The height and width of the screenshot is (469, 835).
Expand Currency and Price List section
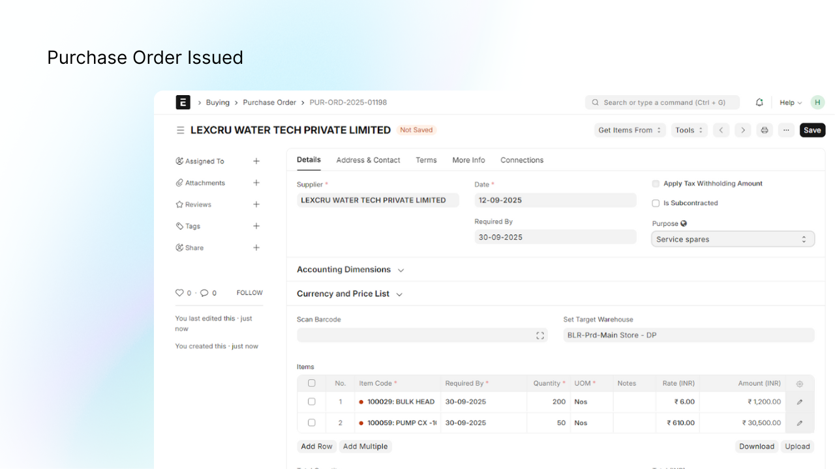[x=350, y=294]
